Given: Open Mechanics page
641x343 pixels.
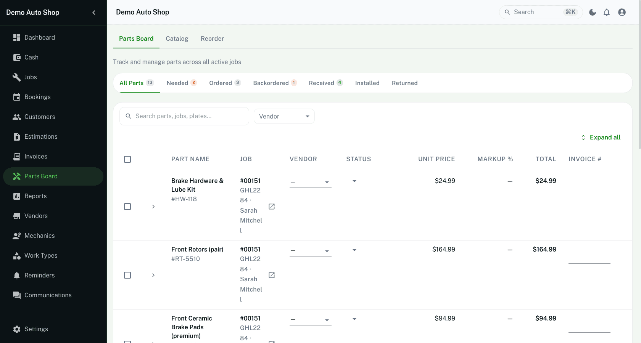Looking at the screenshot, I should [x=53, y=236].
